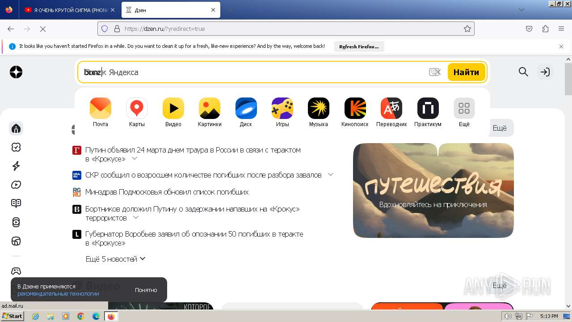Close the Дзен tab
This screenshot has height=322, width=572.
(x=213, y=10)
